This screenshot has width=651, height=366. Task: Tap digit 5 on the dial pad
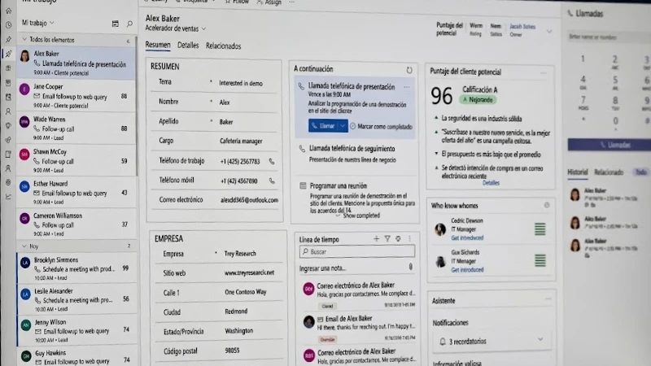pos(615,81)
